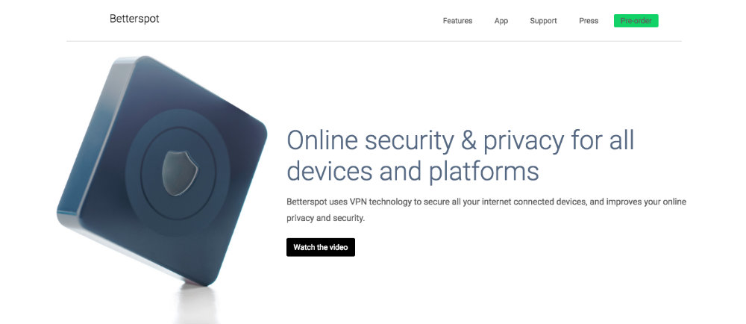746x324 pixels.
Task: Click the Betterspot logo in the header
Action: coord(134,19)
